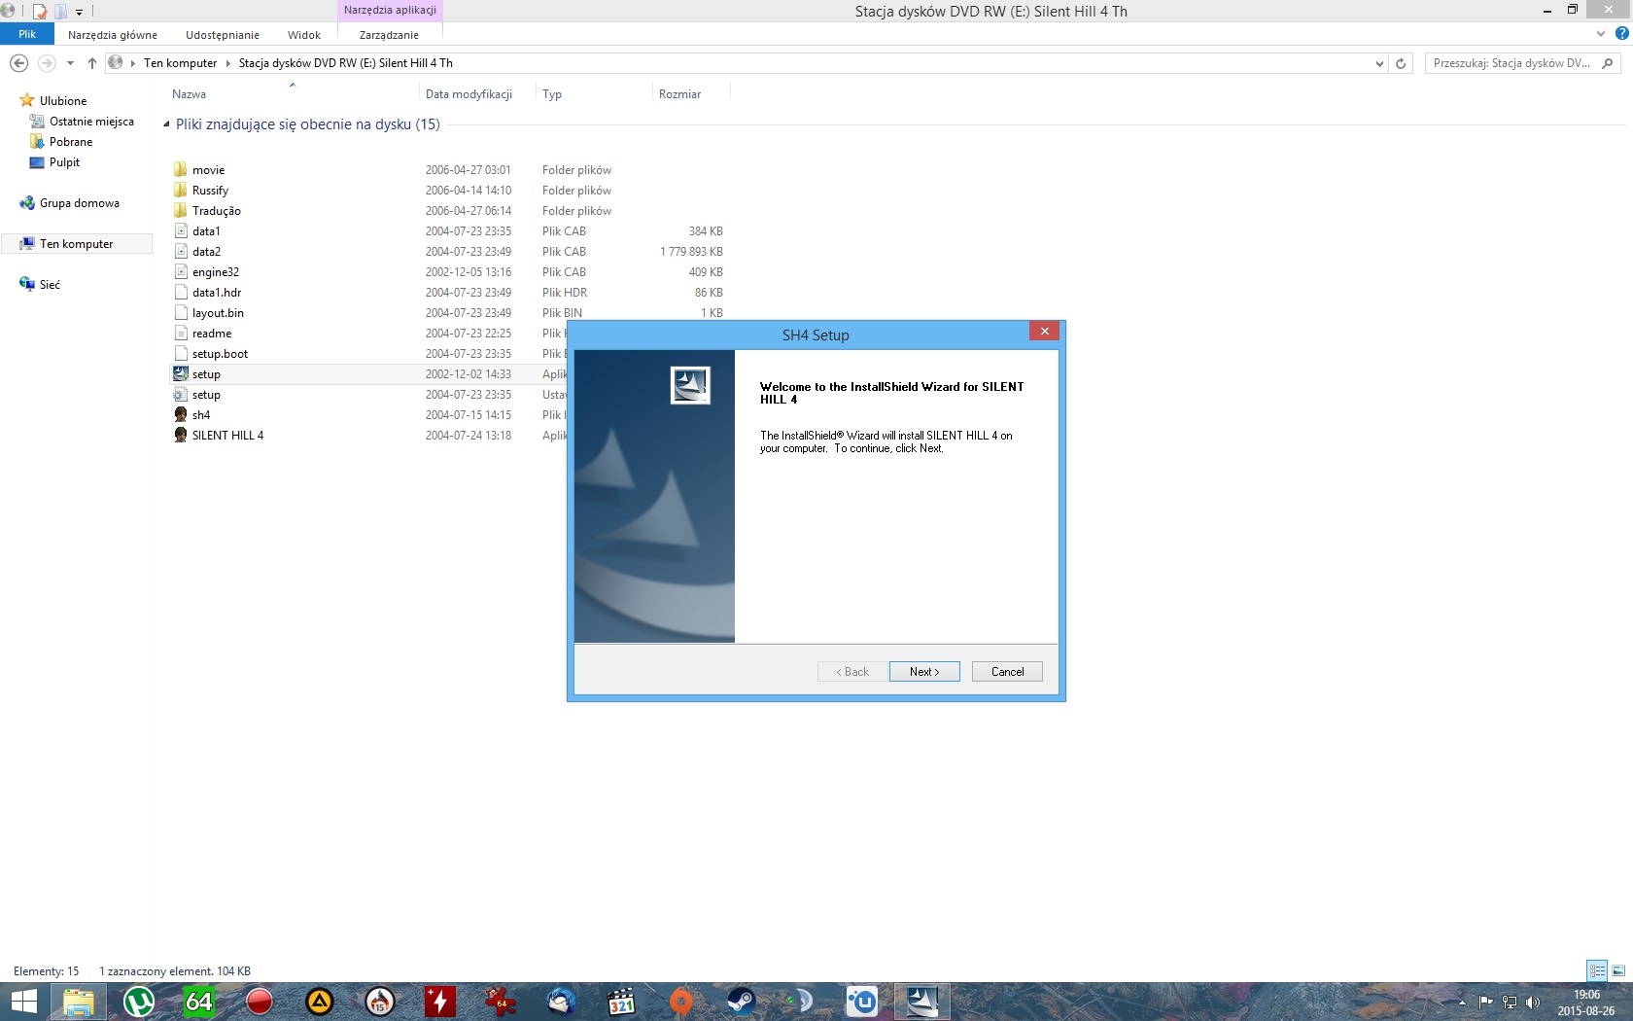The height and width of the screenshot is (1021, 1633).
Task: Go forward with the Explorer forward arrow
Action: pos(46,63)
